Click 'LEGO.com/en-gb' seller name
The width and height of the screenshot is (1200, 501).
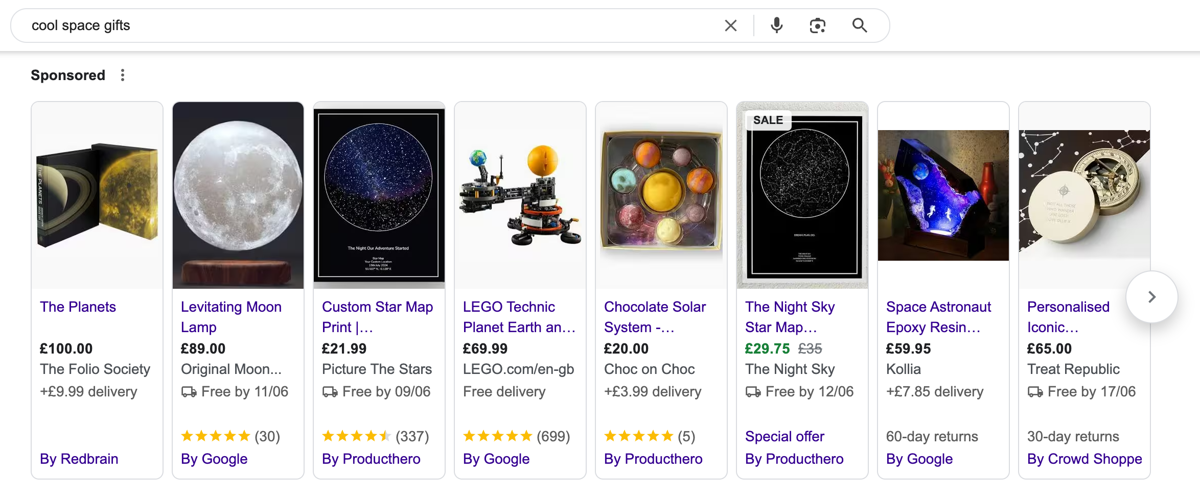click(x=518, y=369)
